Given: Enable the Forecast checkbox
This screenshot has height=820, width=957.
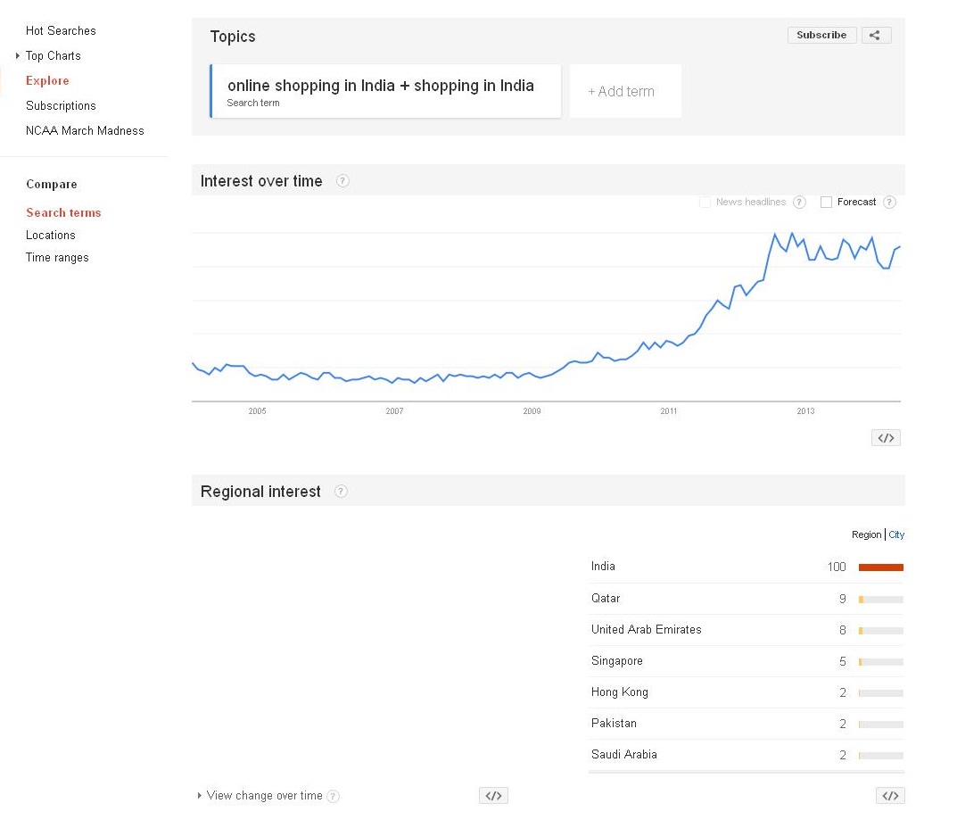Looking at the screenshot, I should pyautogui.click(x=826, y=203).
